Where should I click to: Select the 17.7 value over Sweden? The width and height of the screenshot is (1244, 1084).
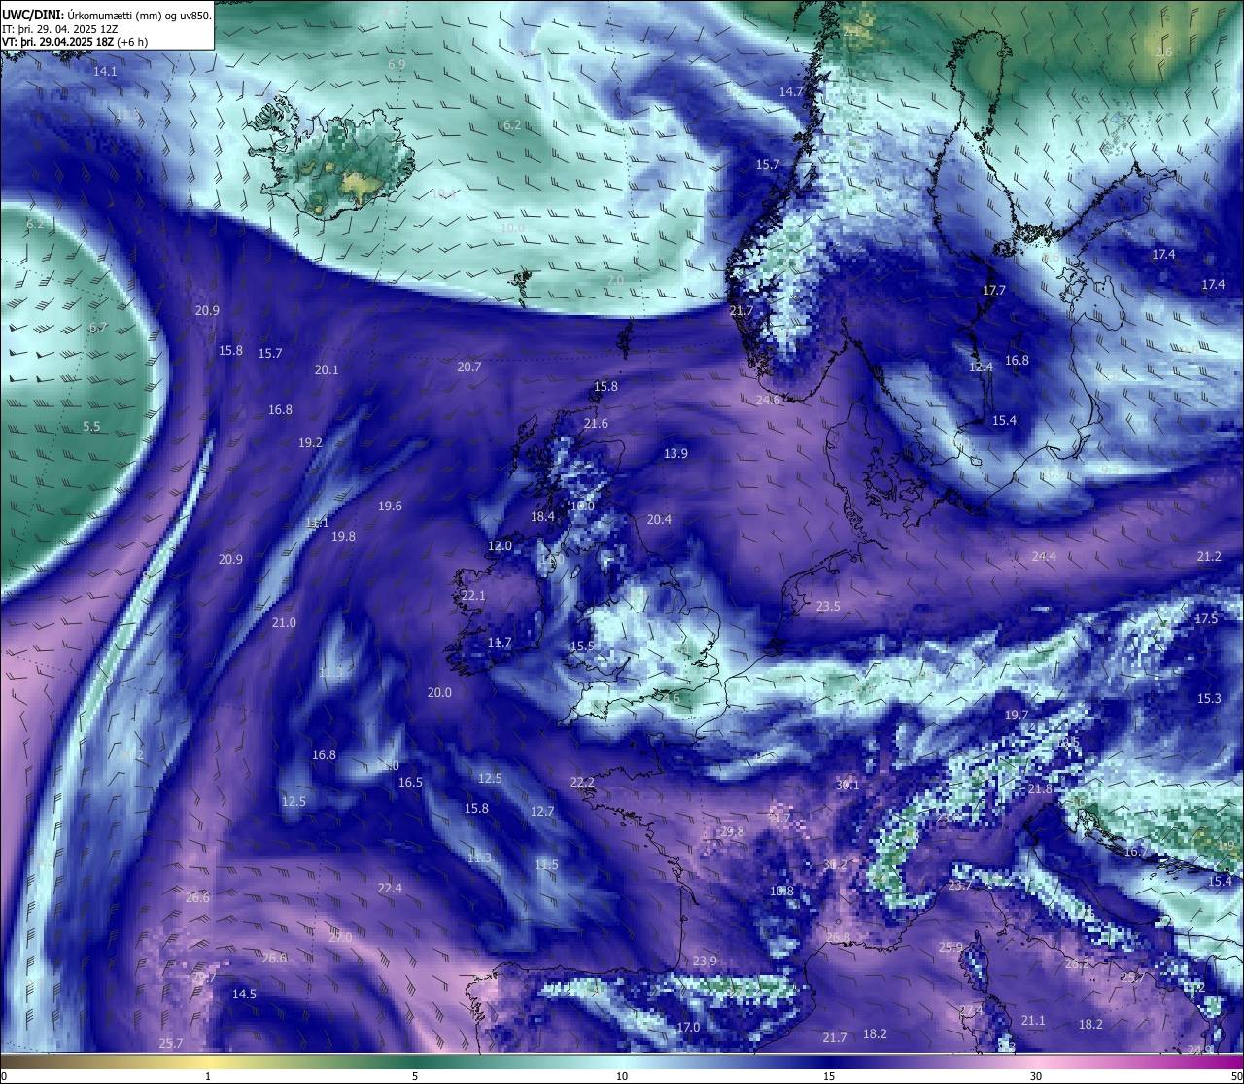pyautogui.click(x=994, y=290)
